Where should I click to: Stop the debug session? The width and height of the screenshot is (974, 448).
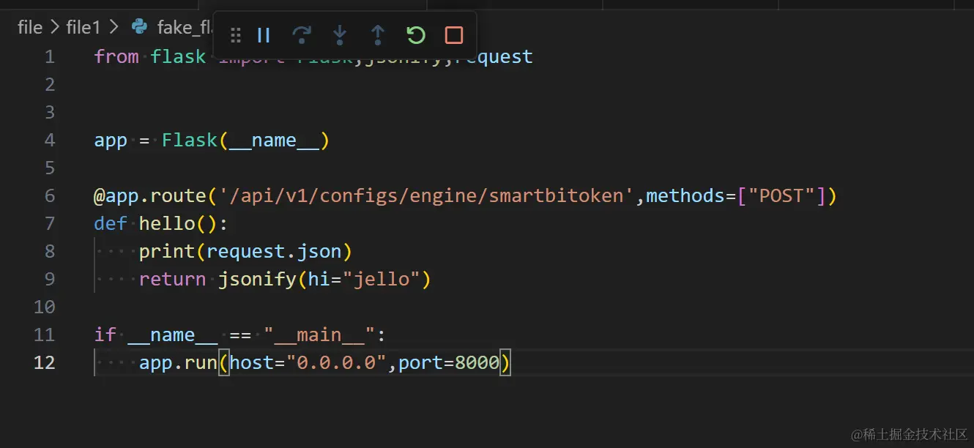pos(454,35)
